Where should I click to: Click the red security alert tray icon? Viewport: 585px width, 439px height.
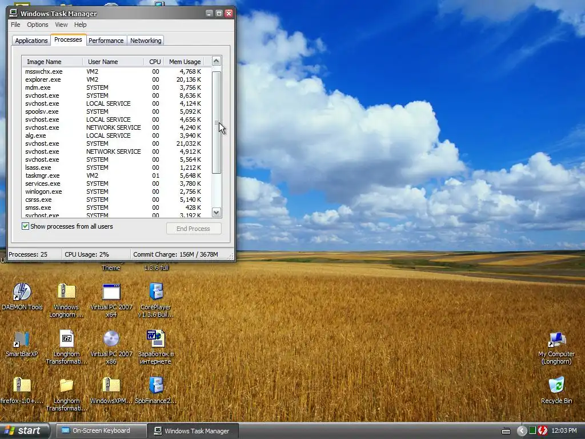(543, 431)
